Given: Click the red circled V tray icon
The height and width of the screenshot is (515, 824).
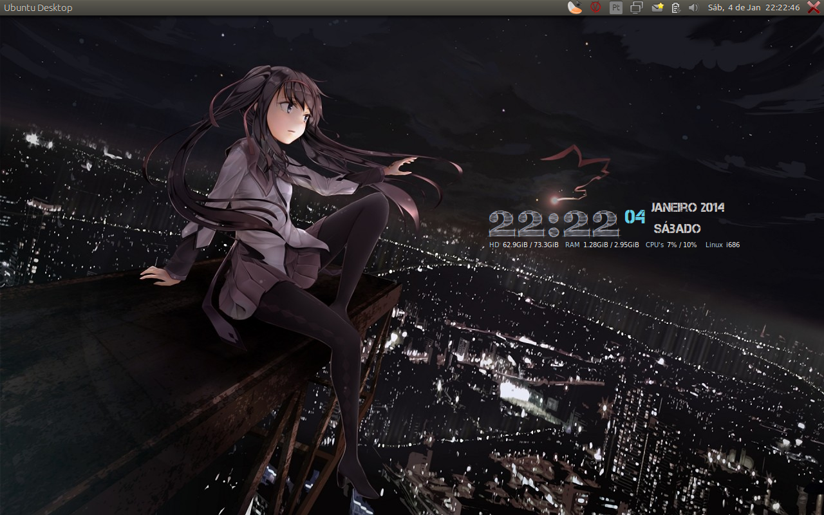Looking at the screenshot, I should coord(595,8).
